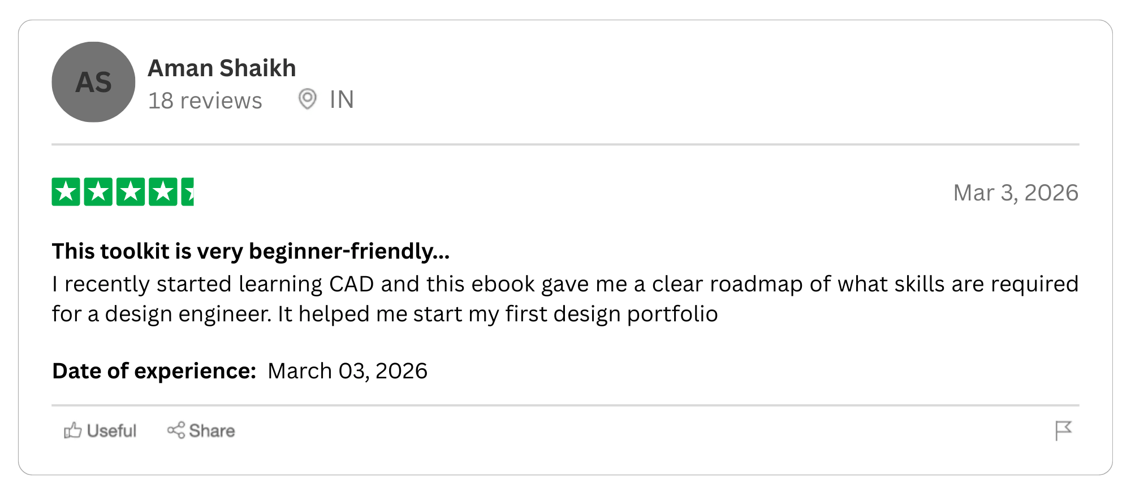1131x493 pixels.
Task: Click the third green rating star
Action: point(130,192)
